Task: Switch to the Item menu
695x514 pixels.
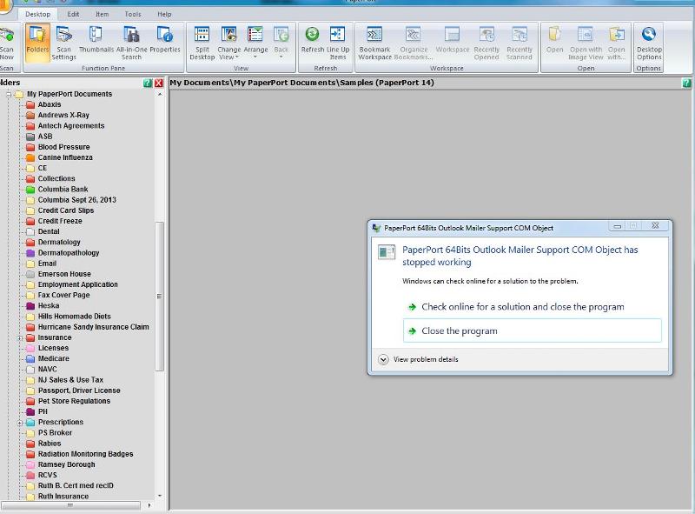Action: [102, 14]
